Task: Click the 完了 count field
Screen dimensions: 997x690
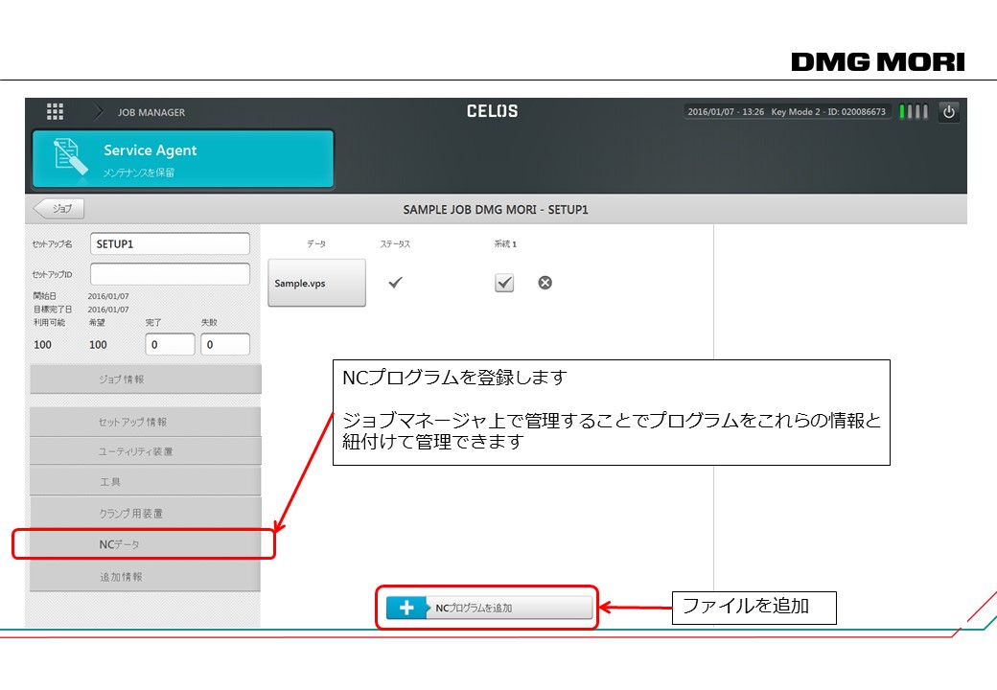Action: click(x=170, y=344)
